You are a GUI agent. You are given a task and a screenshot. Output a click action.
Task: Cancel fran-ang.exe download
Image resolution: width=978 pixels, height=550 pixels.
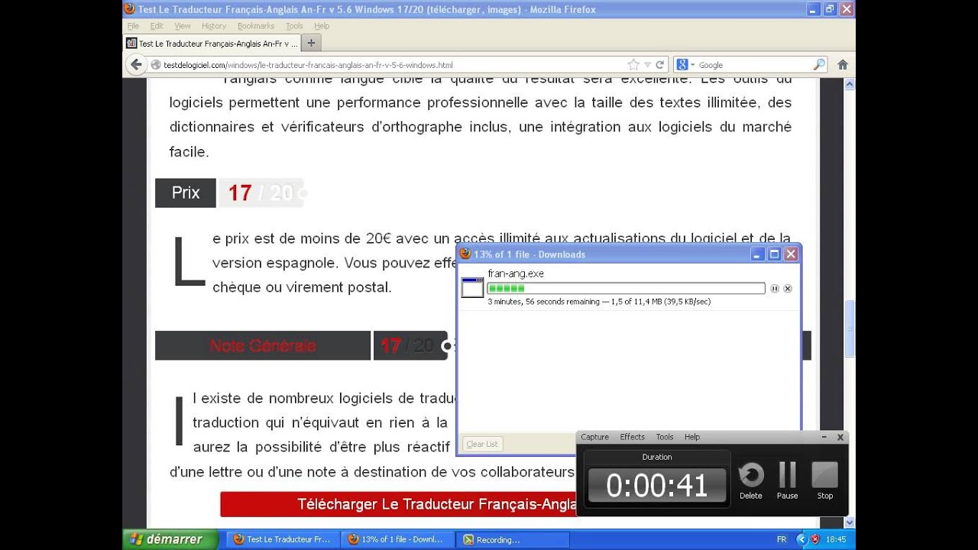[x=788, y=289]
